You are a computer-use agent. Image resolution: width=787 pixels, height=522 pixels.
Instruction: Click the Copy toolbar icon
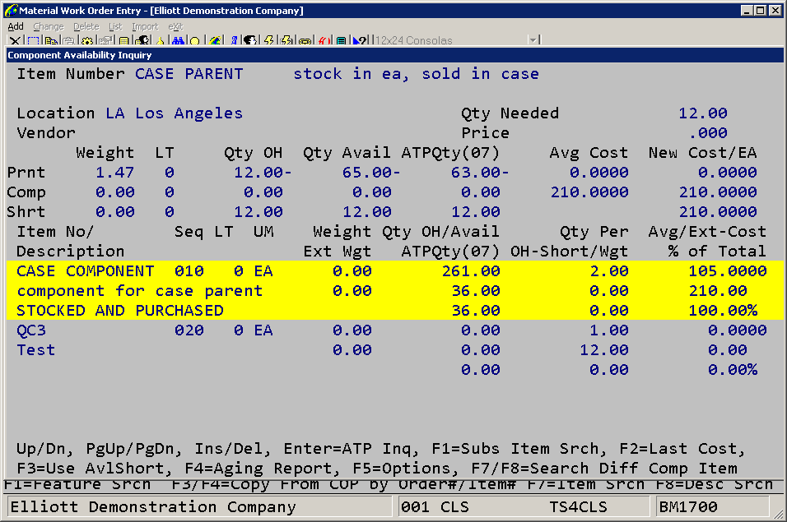(51, 41)
